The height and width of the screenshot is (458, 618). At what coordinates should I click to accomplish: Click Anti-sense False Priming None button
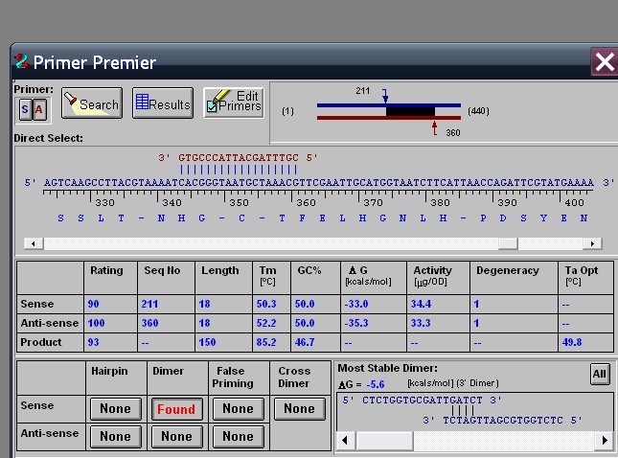click(x=238, y=436)
